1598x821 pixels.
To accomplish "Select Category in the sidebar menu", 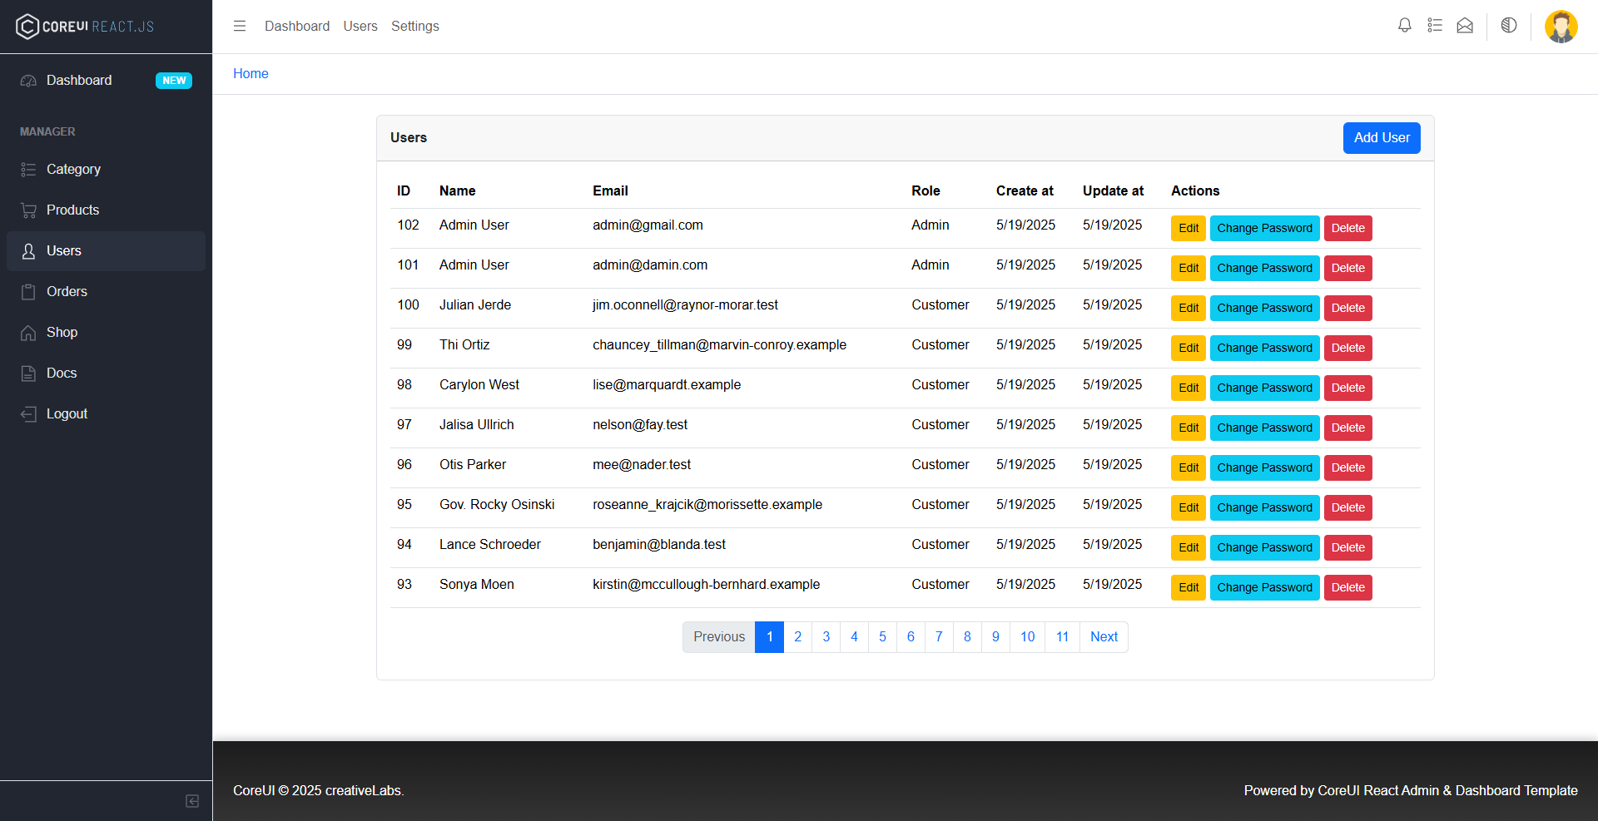I will coord(106,170).
